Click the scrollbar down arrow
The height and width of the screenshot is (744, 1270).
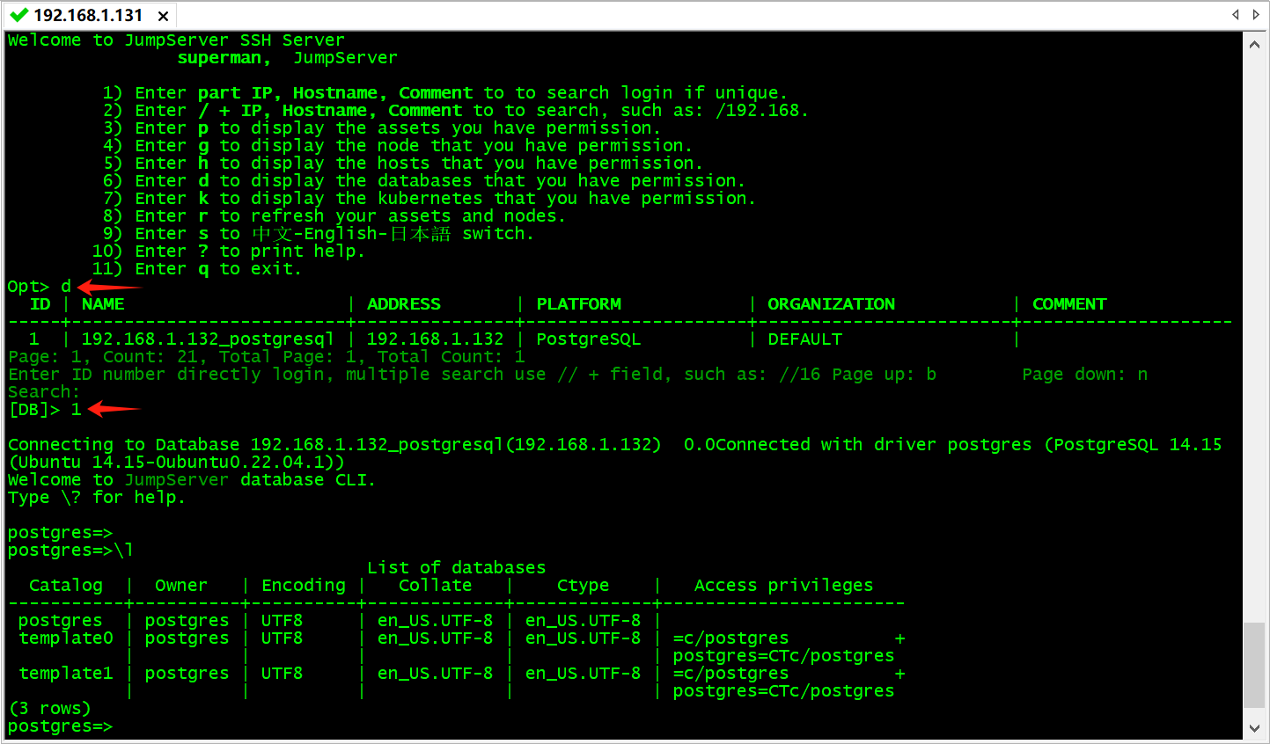1254,728
